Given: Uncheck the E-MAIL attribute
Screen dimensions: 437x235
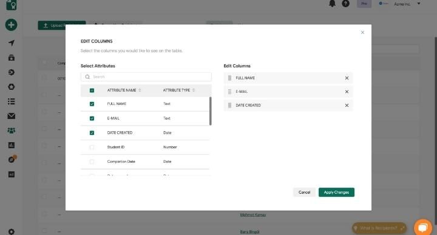Looking at the screenshot, I should point(92,118).
